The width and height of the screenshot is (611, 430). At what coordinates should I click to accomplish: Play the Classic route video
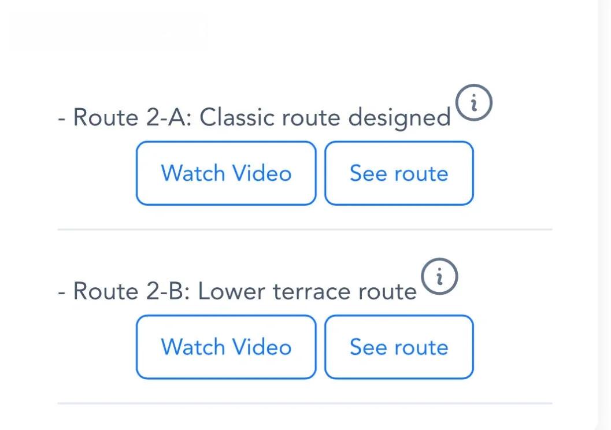[226, 173]
